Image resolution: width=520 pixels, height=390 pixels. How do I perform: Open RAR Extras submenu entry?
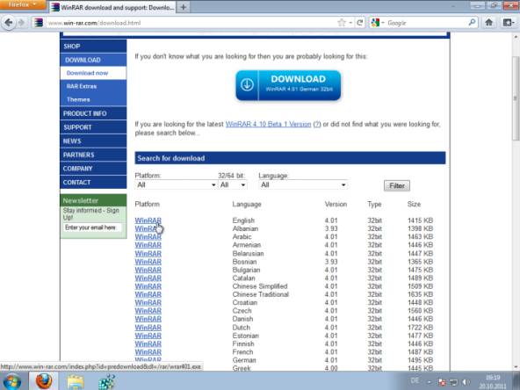(93, 86)
